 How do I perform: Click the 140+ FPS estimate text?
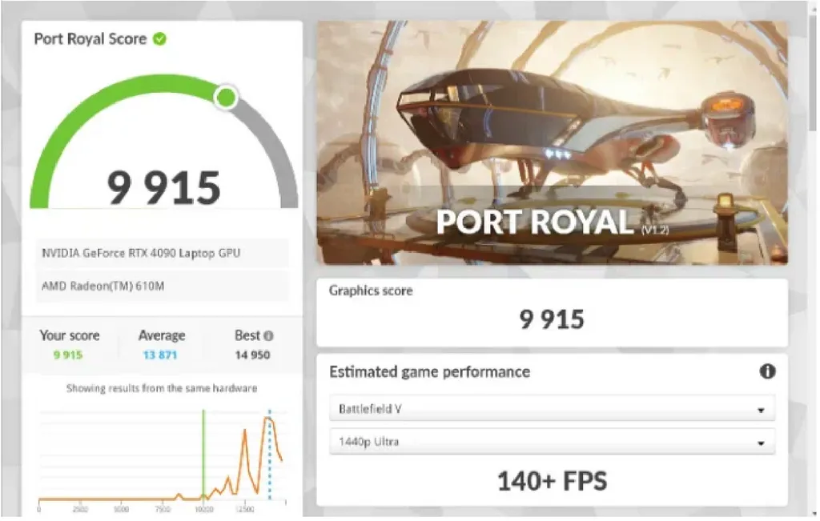tap(552, 481)
